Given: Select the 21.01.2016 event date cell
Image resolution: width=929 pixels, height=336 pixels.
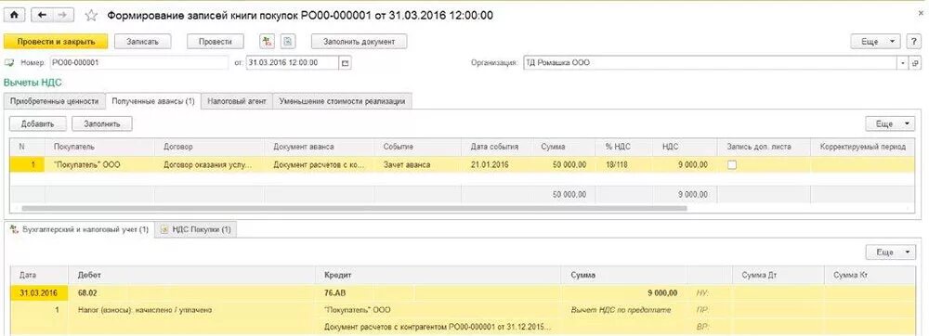Looking at the screenshot, I should click(498, 165).
